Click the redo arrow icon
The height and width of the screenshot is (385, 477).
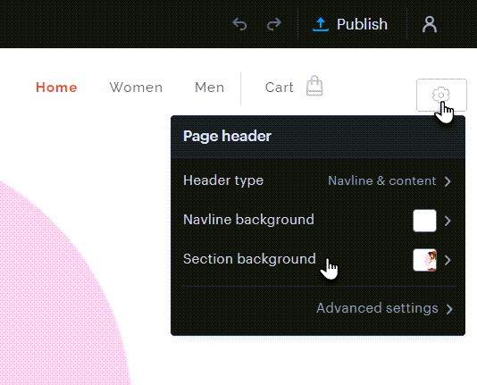point(274,24)
